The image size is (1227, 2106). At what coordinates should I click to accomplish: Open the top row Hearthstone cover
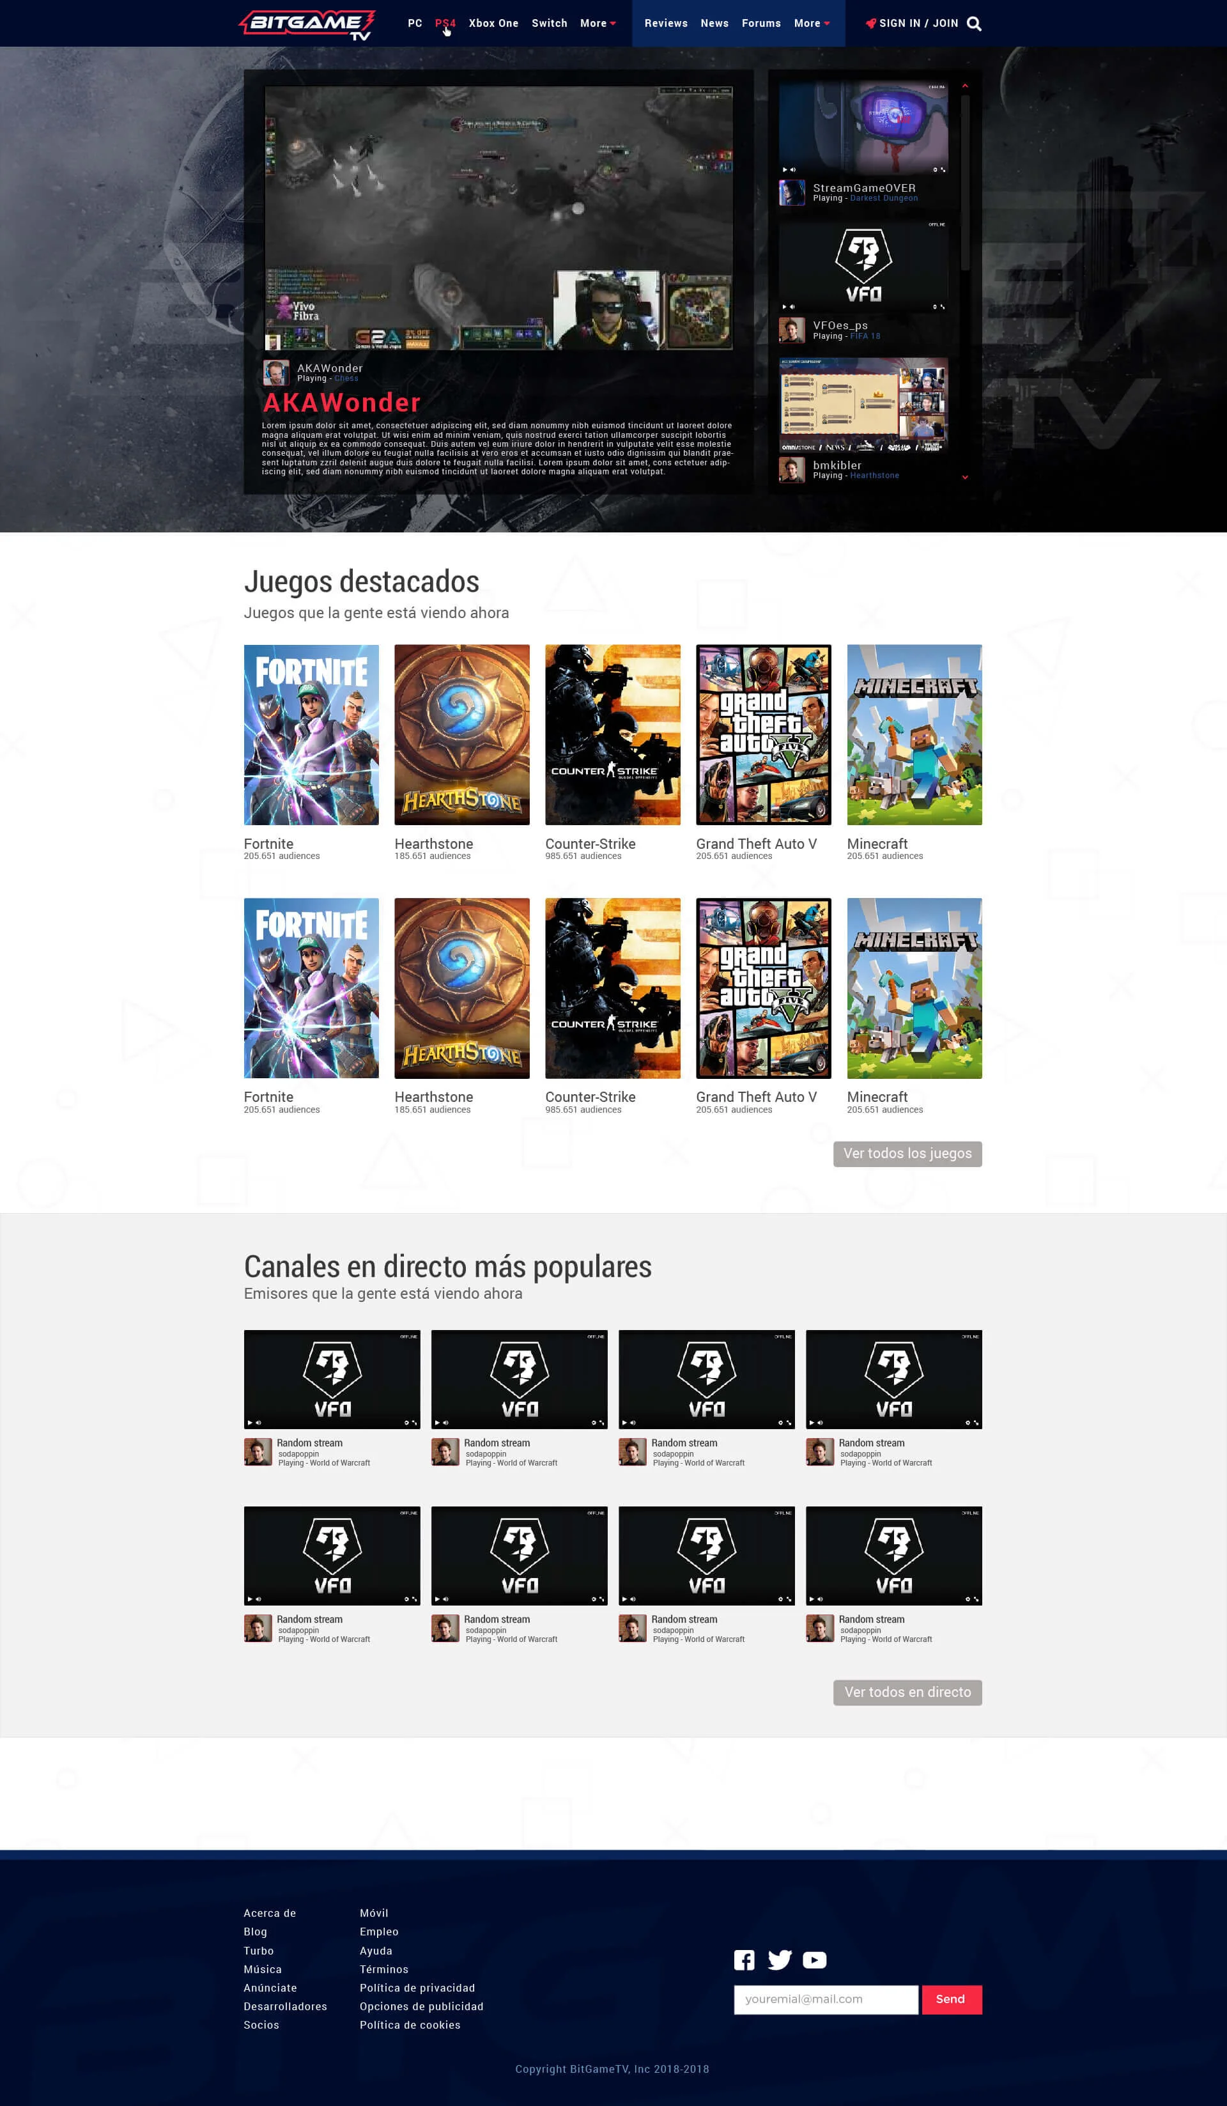pyautogui.click(x=462, y=734)
